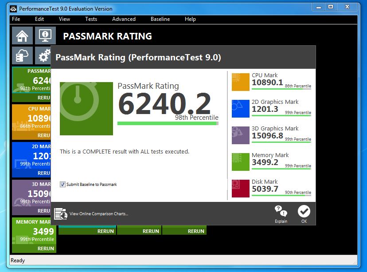Click the red Disk Mark icon
Screen dimensions: 367x272
[240, 189]
